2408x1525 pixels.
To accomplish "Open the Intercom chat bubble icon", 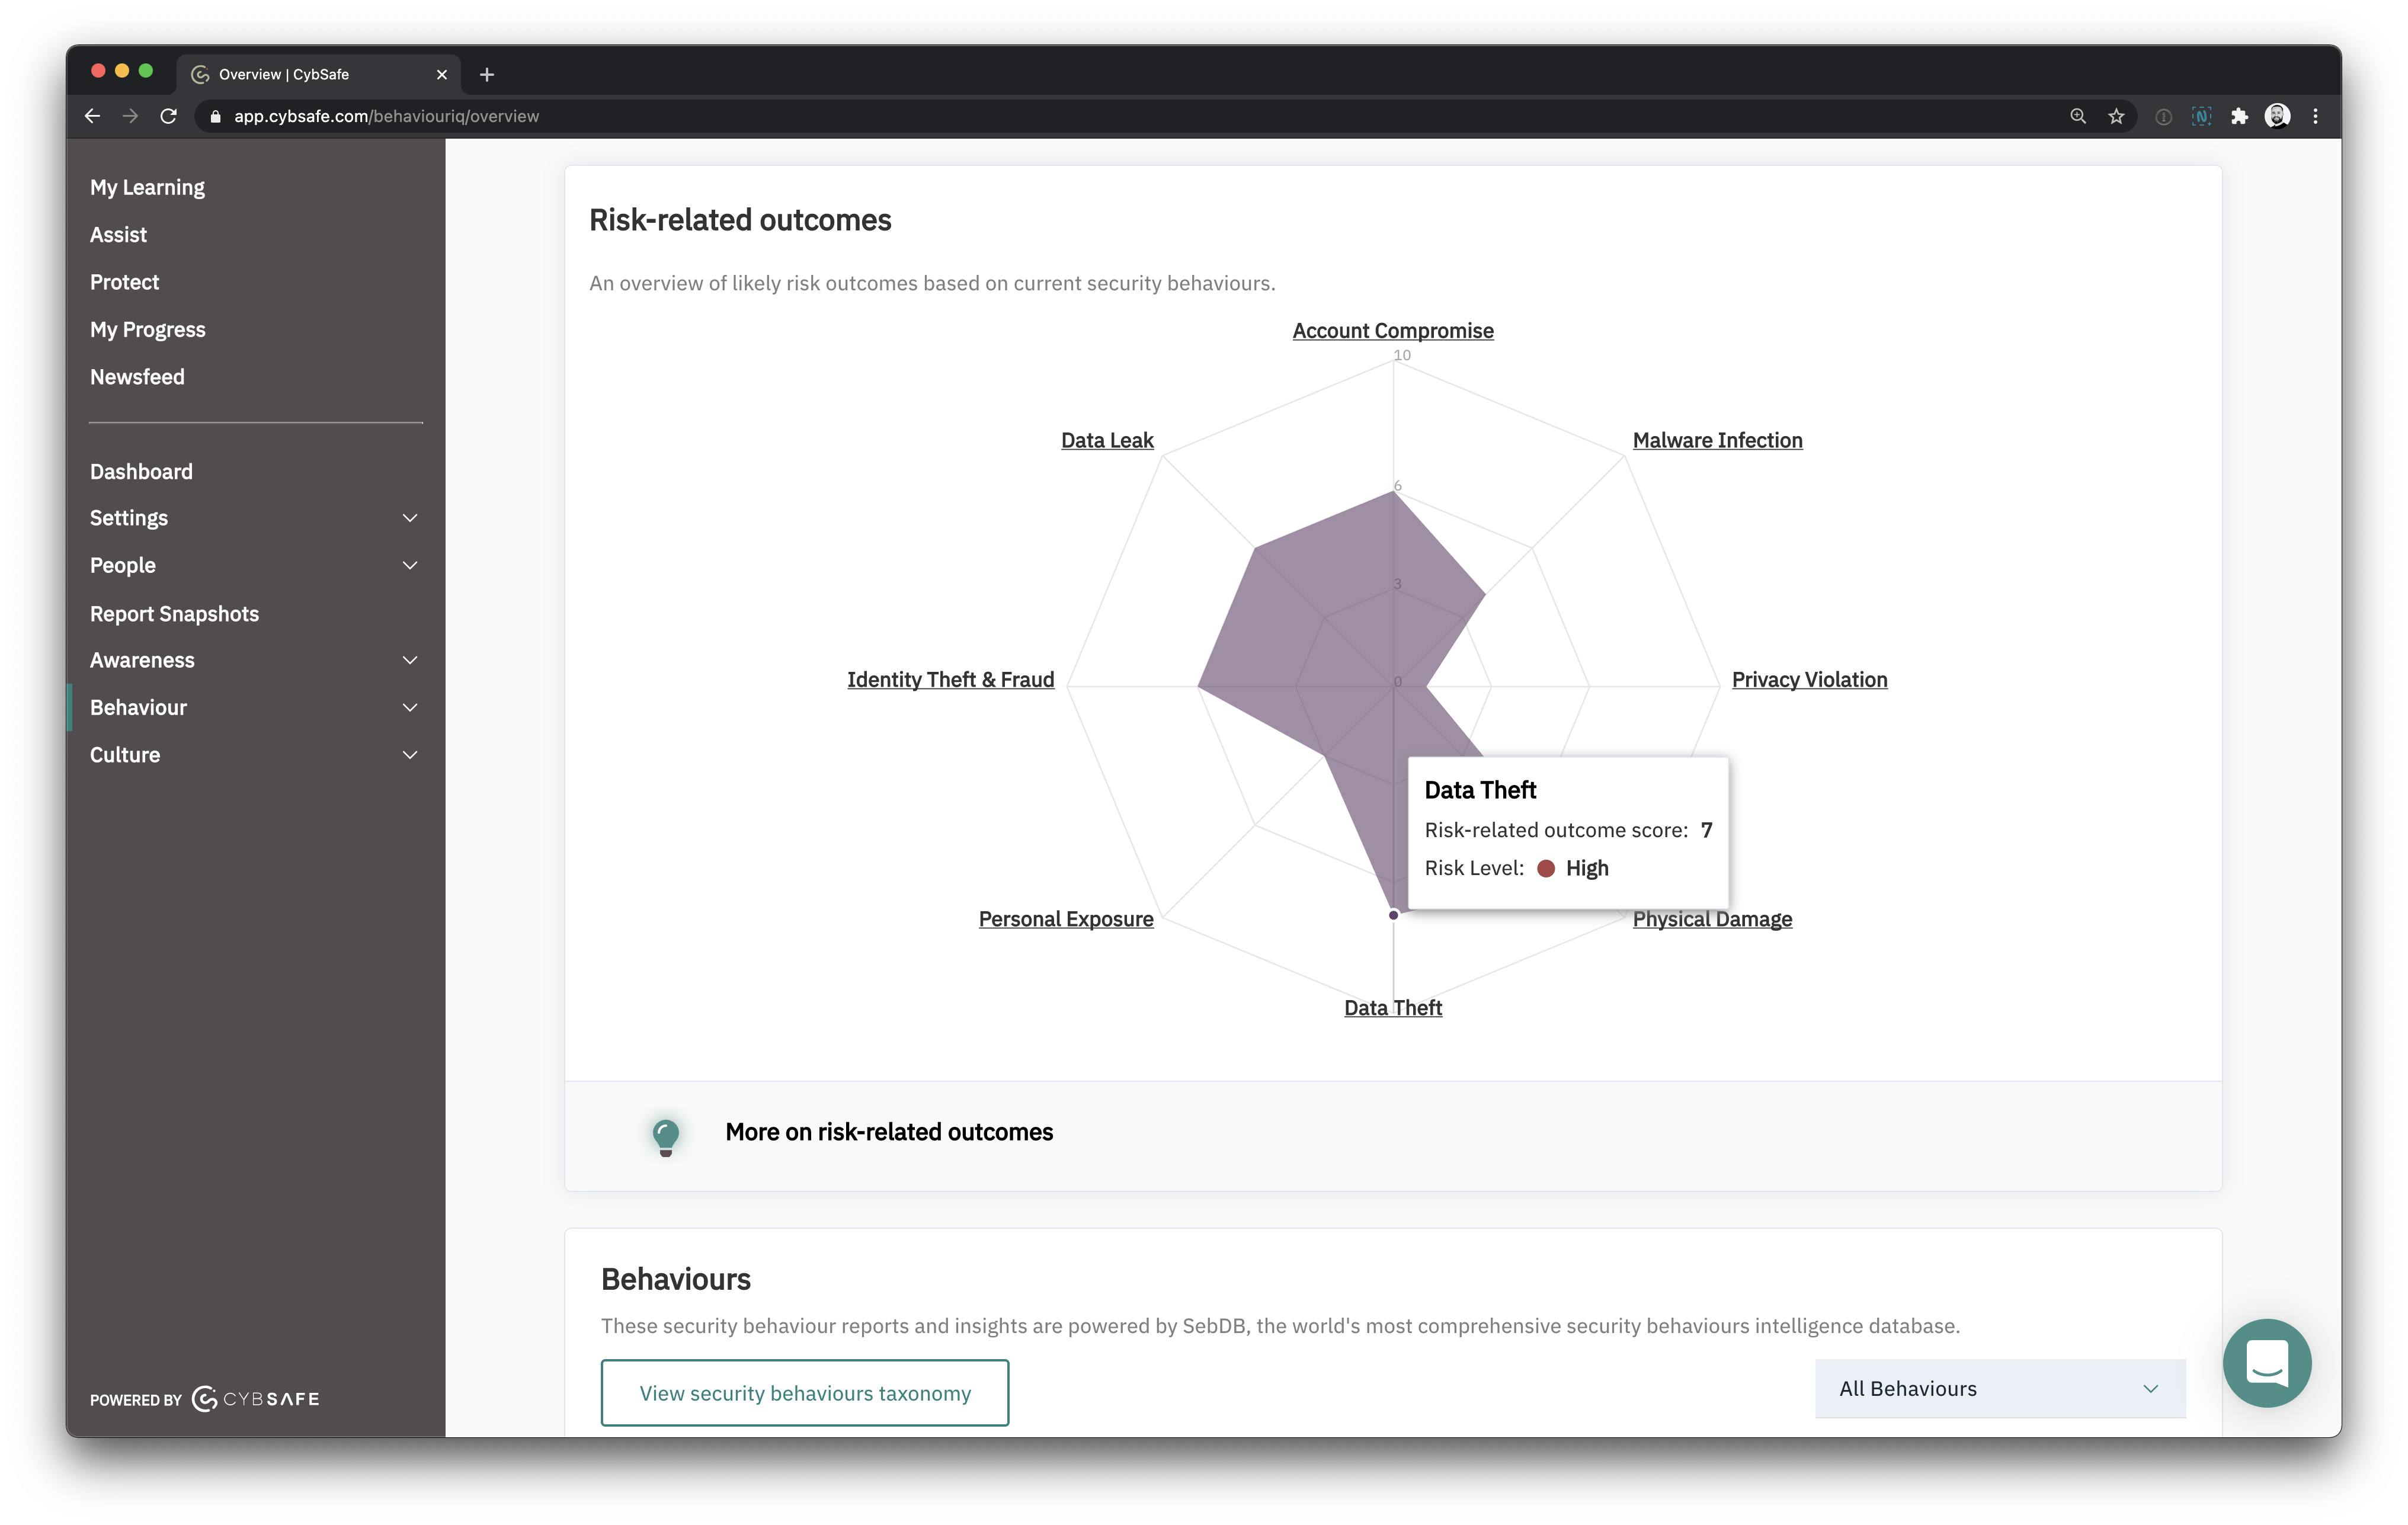I will point(2266,1362).
